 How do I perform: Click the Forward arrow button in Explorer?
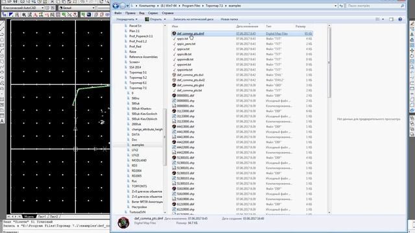pos(123,6)
